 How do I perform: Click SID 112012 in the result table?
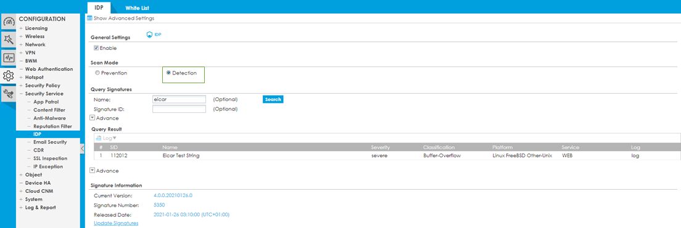118,156
